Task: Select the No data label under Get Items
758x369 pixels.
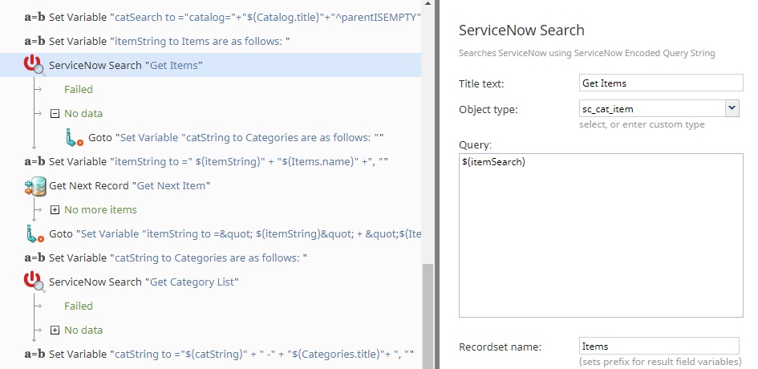Action: [83, 114]
